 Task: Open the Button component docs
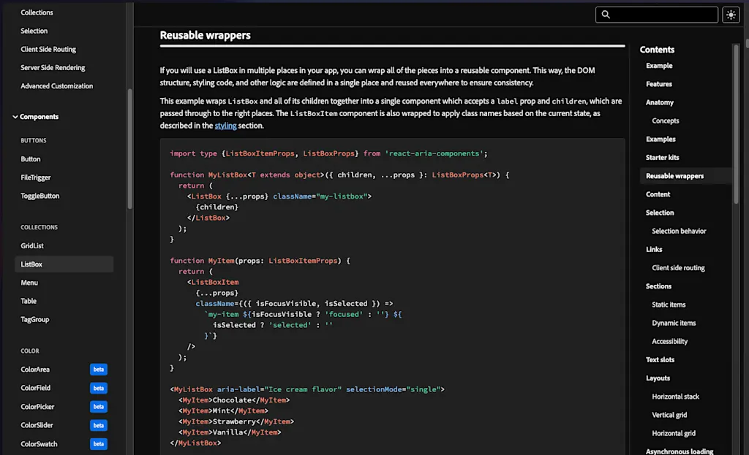tap(31, 158)
